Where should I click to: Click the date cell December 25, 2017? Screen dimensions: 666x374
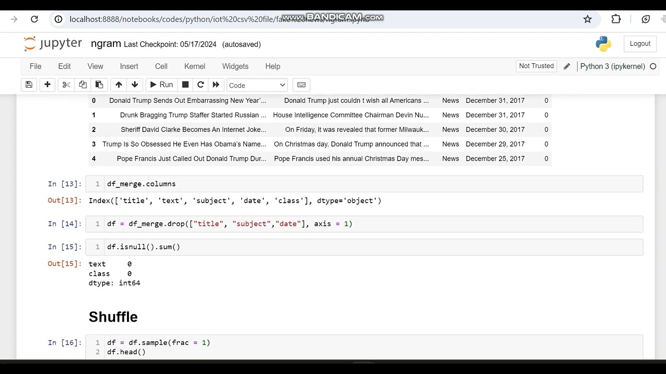tap(495, 158)
